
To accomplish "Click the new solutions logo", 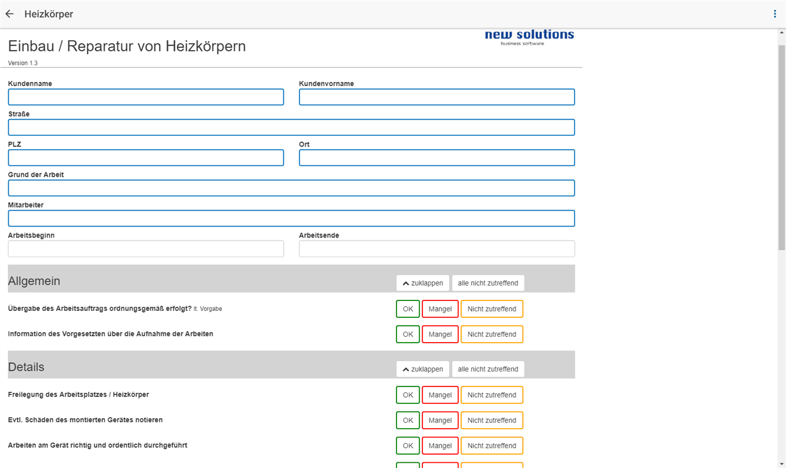I will 529,37.
